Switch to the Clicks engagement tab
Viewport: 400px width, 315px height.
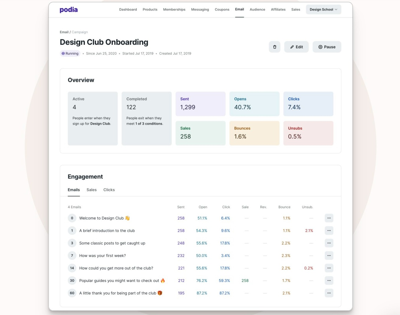(x=109, y=190)
